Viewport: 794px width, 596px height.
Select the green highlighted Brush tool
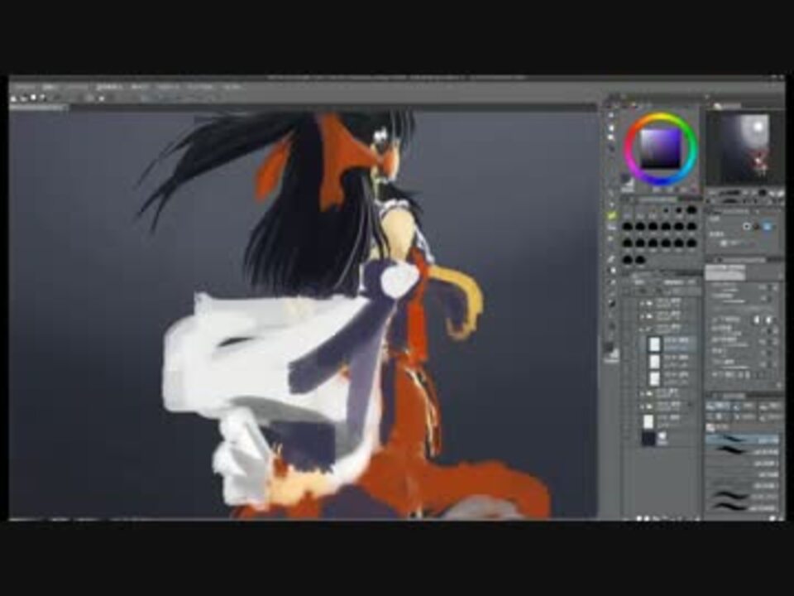612,215
